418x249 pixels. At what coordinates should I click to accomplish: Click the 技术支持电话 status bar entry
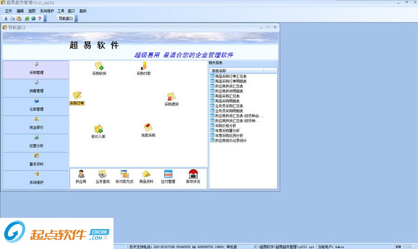click(176, 247)
